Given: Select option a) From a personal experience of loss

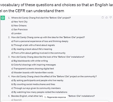Looking at the screenshot, I should pos(40,41).
